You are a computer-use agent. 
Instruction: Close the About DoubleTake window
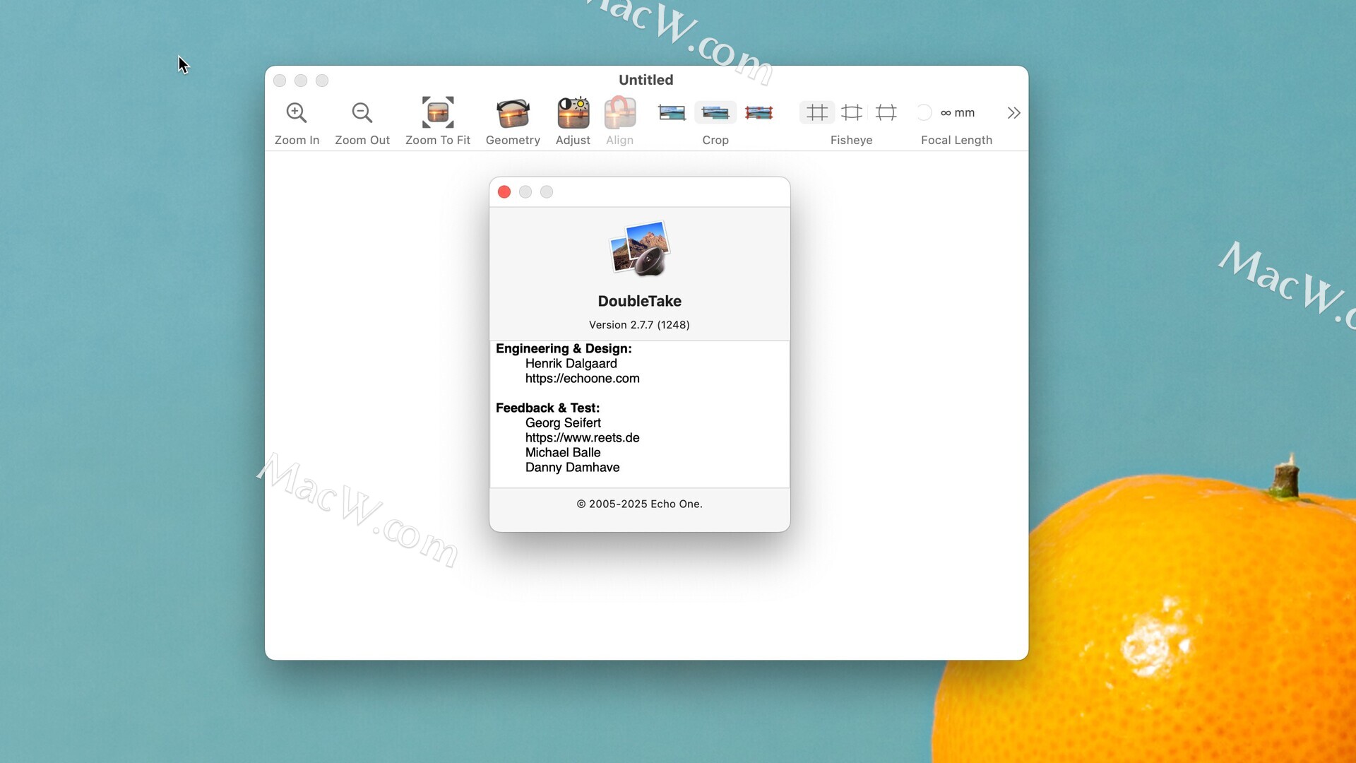pos(504,192)
